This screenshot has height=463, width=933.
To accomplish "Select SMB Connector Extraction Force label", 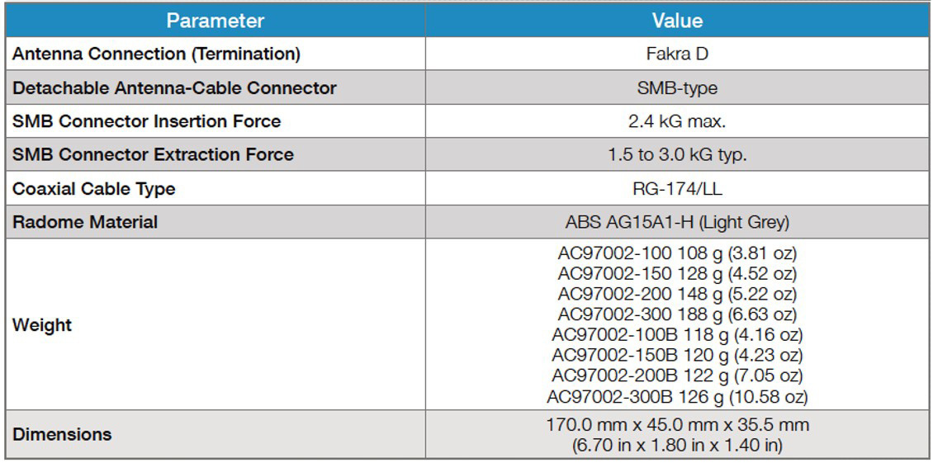I will pos(153,154).
